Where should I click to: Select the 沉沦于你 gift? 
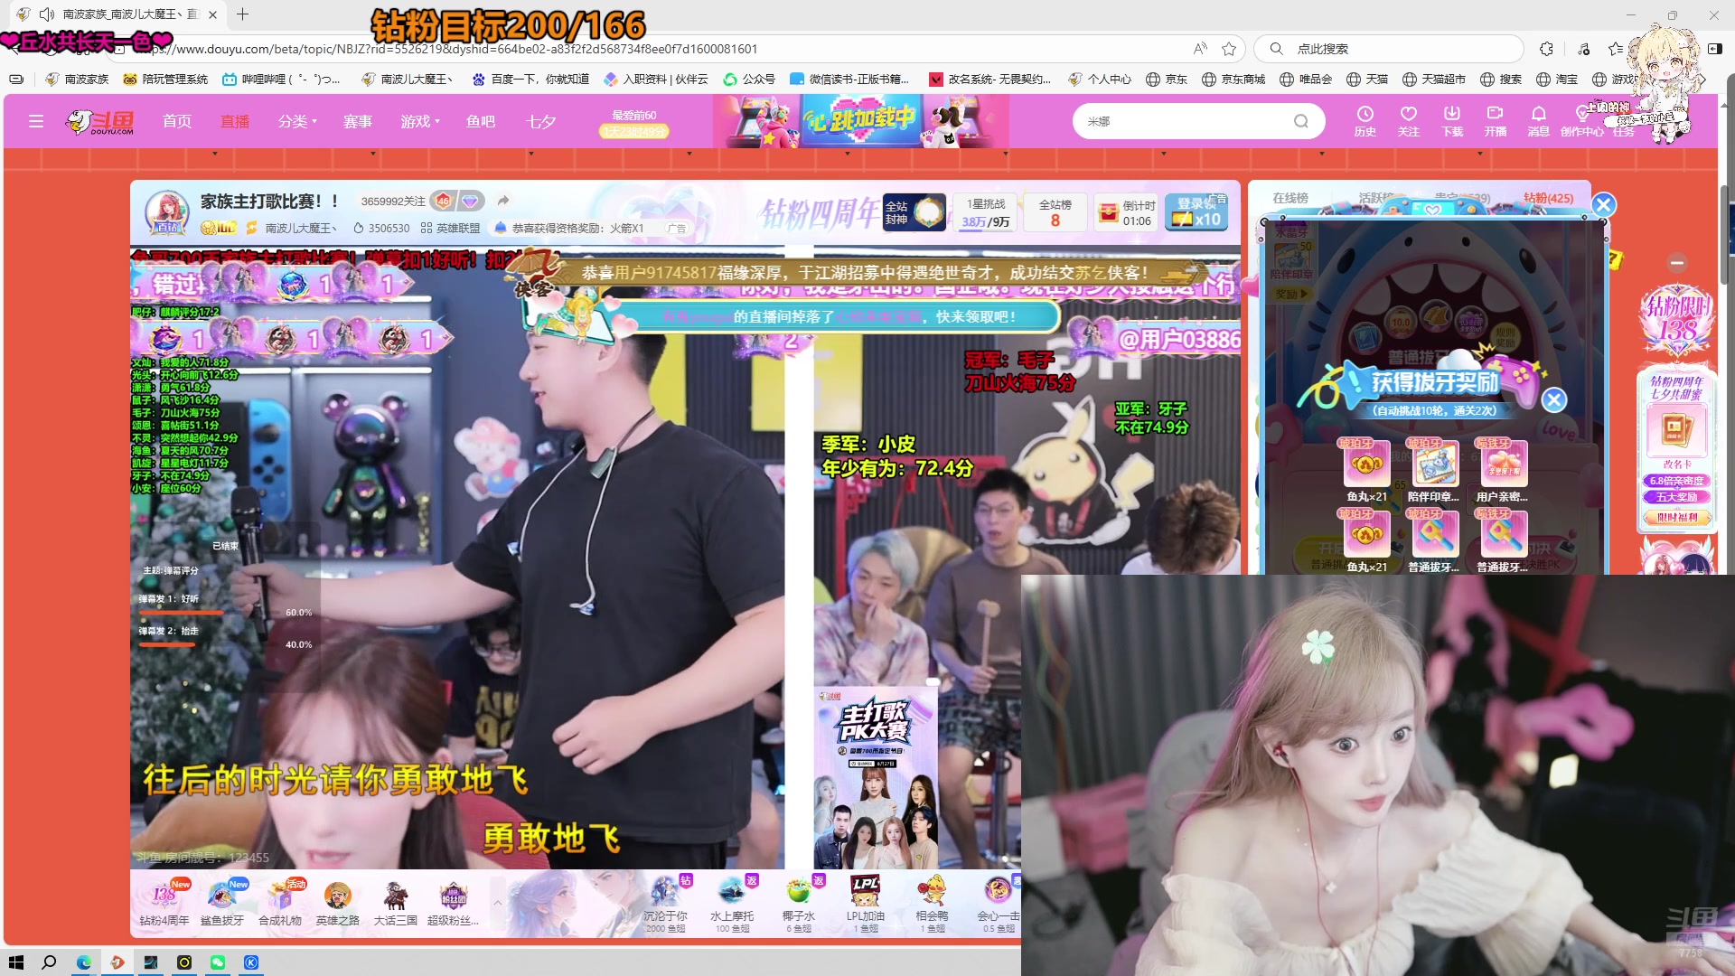tap(665, 904)
